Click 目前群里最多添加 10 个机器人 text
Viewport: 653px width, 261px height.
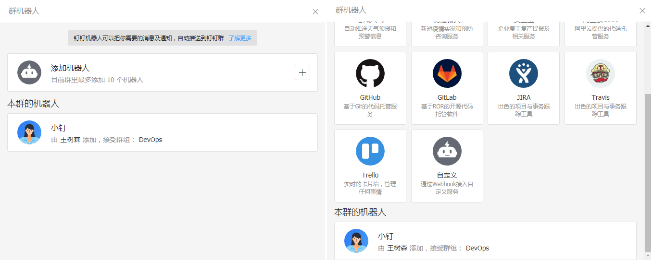click(x=97, y=80)
